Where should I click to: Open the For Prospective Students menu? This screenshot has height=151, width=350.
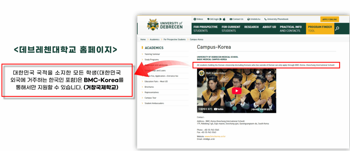205,29
